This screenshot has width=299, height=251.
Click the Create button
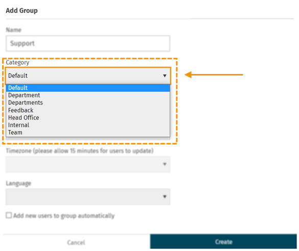pyautogui.click(x=223, y=242)
